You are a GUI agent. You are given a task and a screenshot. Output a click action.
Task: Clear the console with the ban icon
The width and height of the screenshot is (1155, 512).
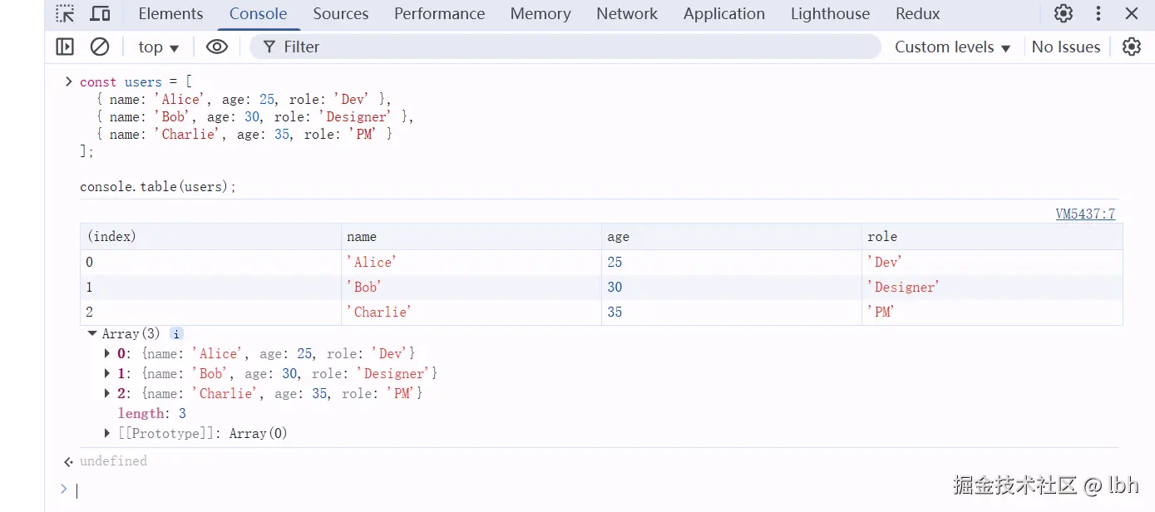(100, 47)
